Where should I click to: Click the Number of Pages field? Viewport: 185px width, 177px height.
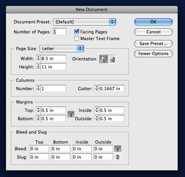coord(59,32)
